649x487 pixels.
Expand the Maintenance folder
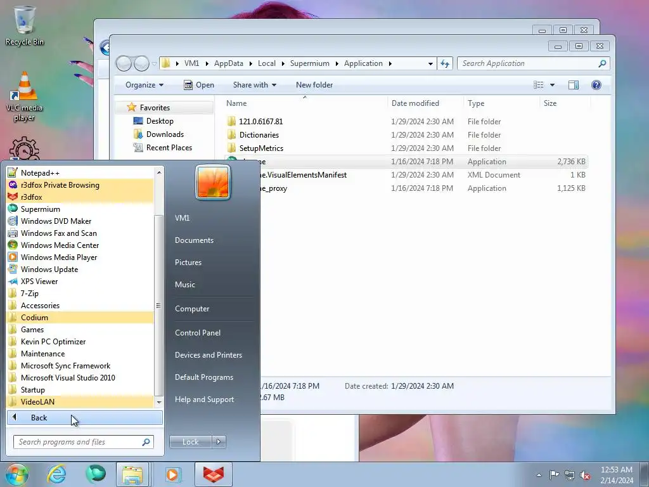80,353
